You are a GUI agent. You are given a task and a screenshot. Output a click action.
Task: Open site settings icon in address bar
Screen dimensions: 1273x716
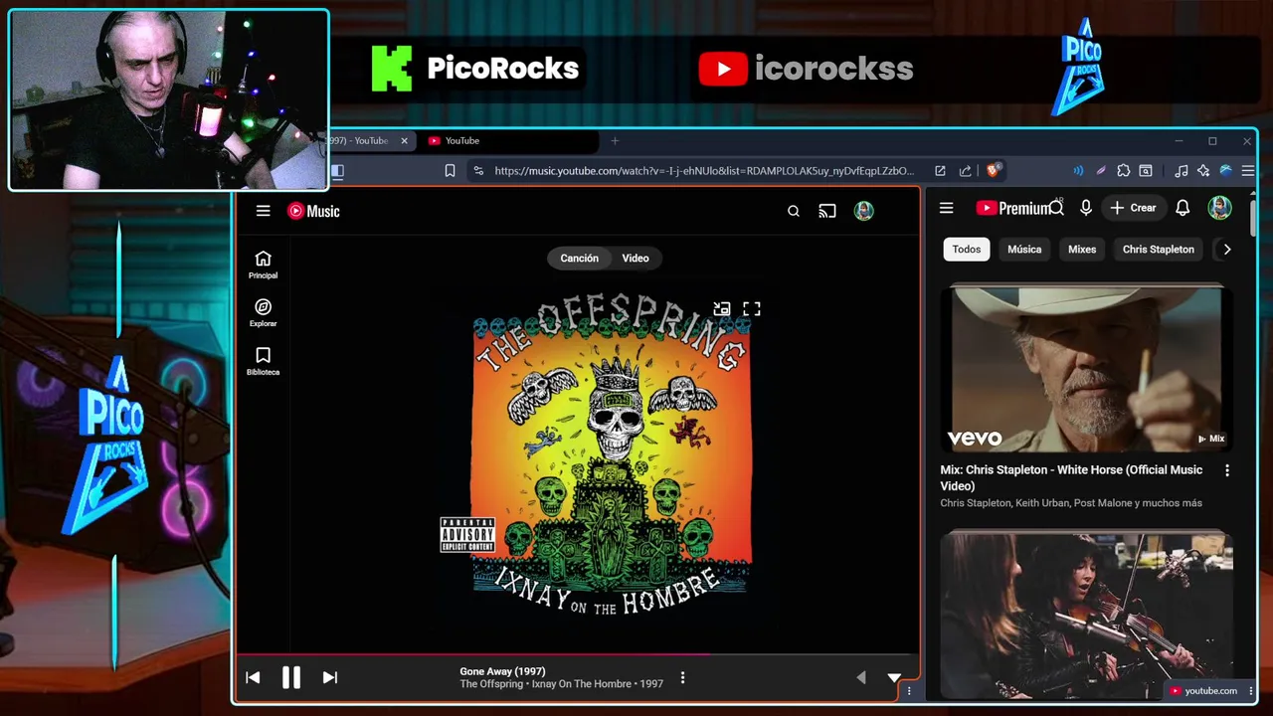[x=478, y=171]
